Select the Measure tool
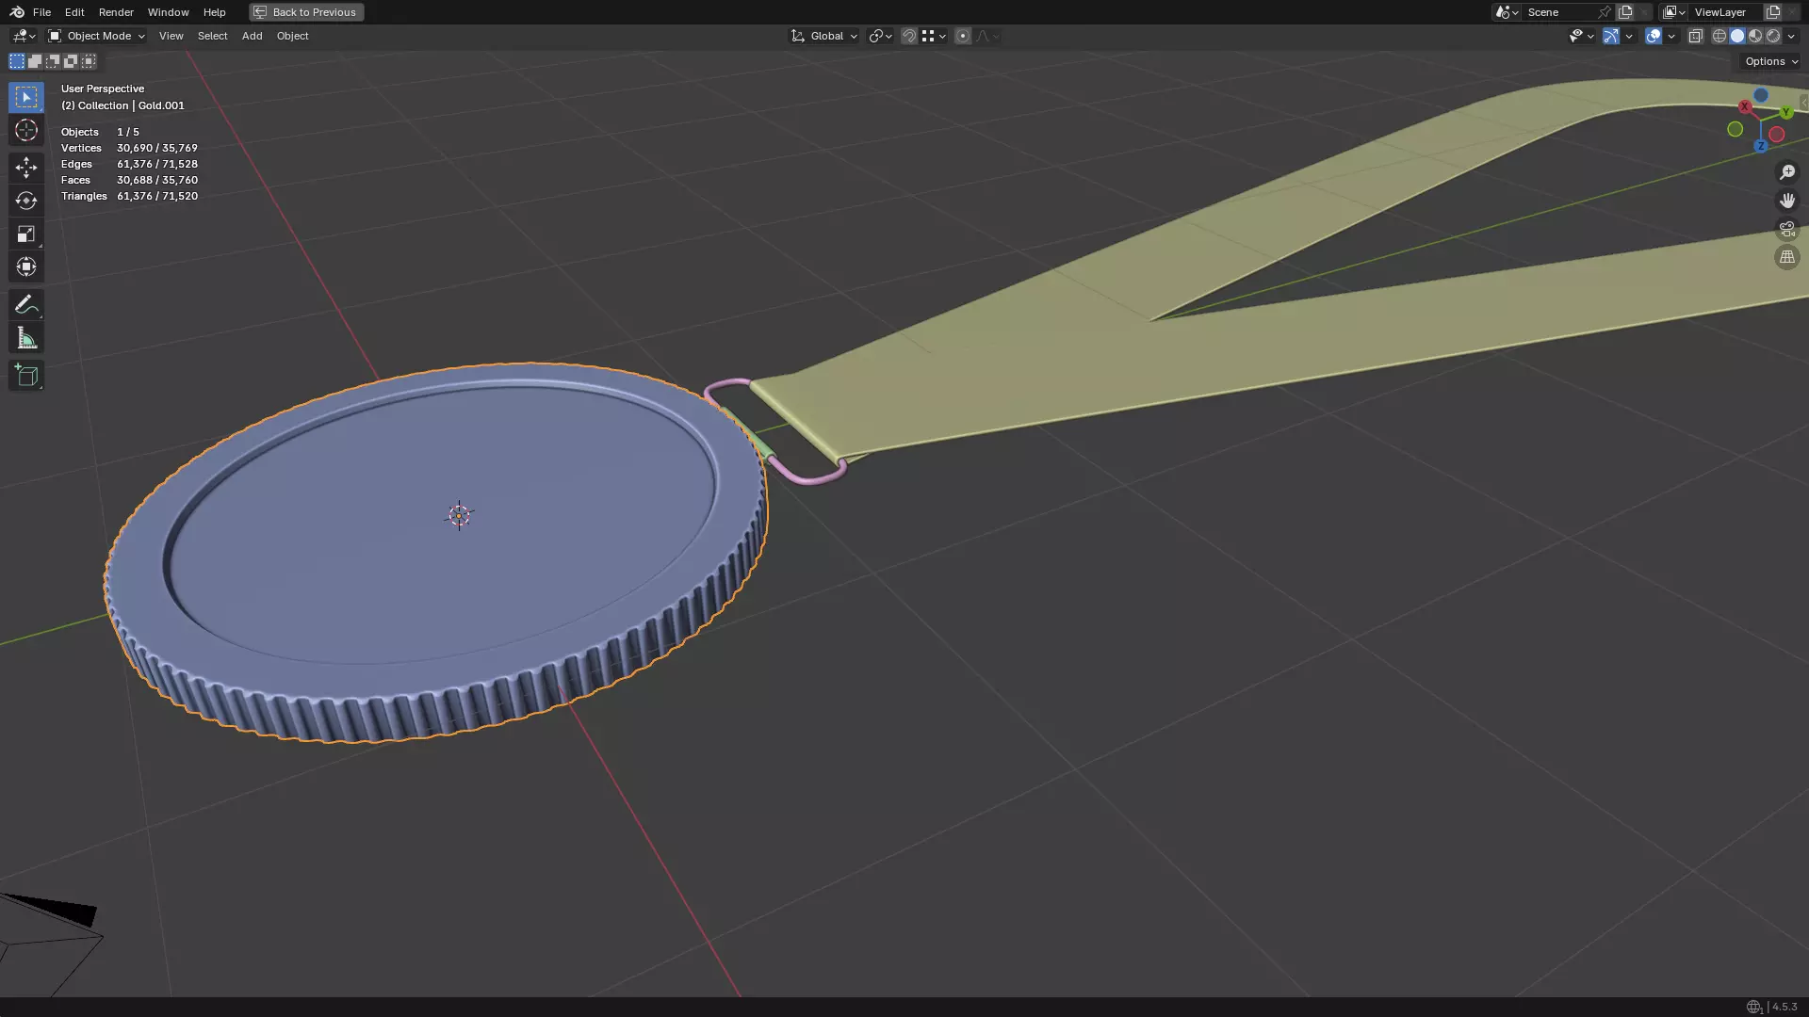Image resolution: width=1809 pixels, height=1017 pixels. (x=26, y=338)
